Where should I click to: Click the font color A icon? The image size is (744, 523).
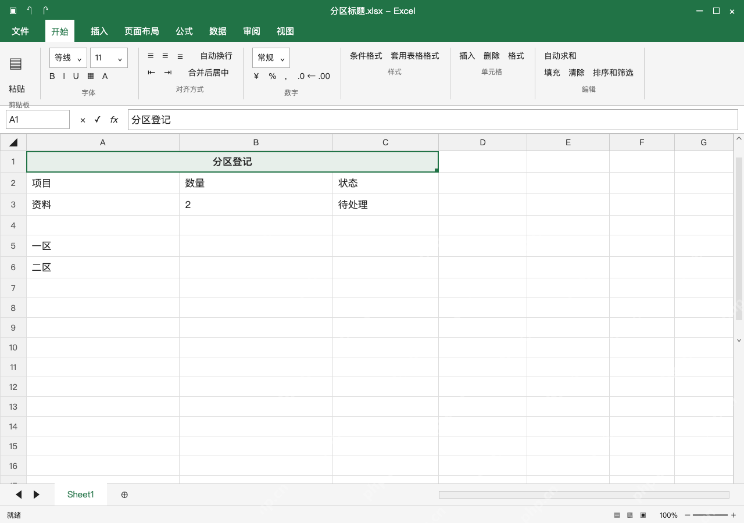point(105,76)
